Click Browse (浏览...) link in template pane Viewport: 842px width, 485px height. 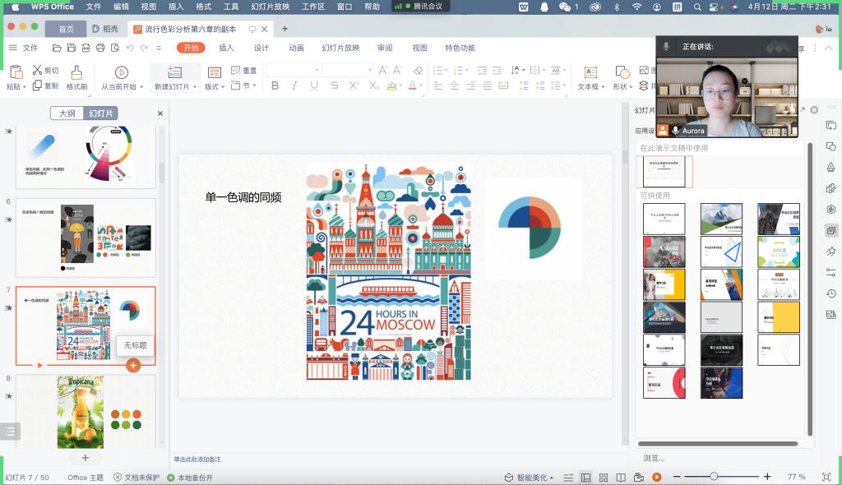point(654,458)
